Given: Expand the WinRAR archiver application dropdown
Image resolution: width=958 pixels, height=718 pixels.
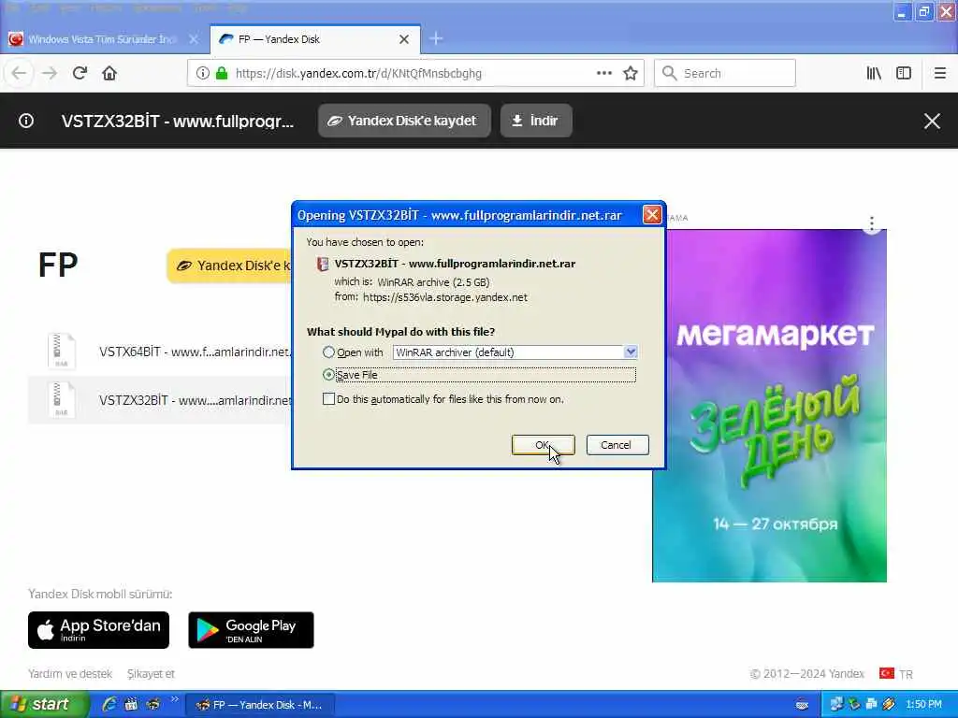Looking at the screenshot, I should (631, 352).
